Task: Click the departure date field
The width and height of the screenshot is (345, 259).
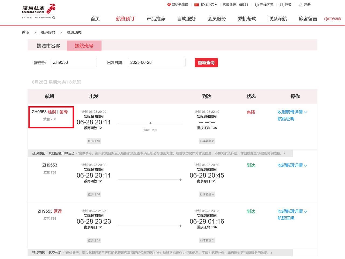Action: pos(156,62)
